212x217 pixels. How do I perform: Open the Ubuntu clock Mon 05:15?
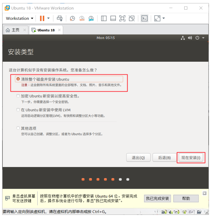point(106,38)
